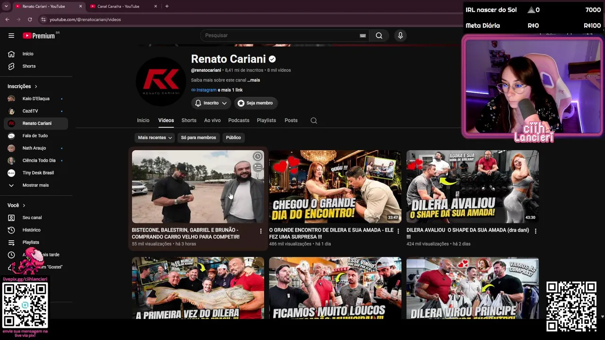
Task: Click the search magnifier button
Action: coord(379,35)
